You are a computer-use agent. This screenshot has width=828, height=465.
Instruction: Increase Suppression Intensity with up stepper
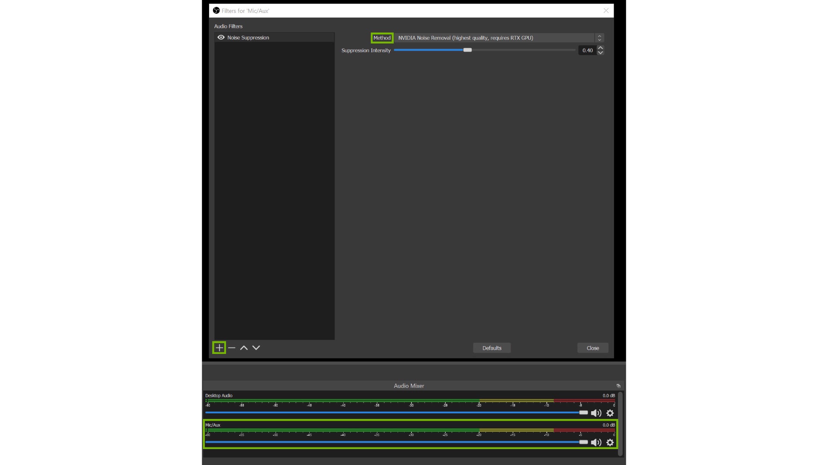click(x=600, y=48)
